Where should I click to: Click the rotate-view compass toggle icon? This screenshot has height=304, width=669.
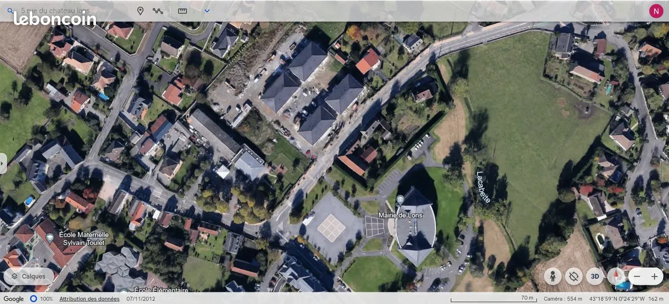pos(573,276)
